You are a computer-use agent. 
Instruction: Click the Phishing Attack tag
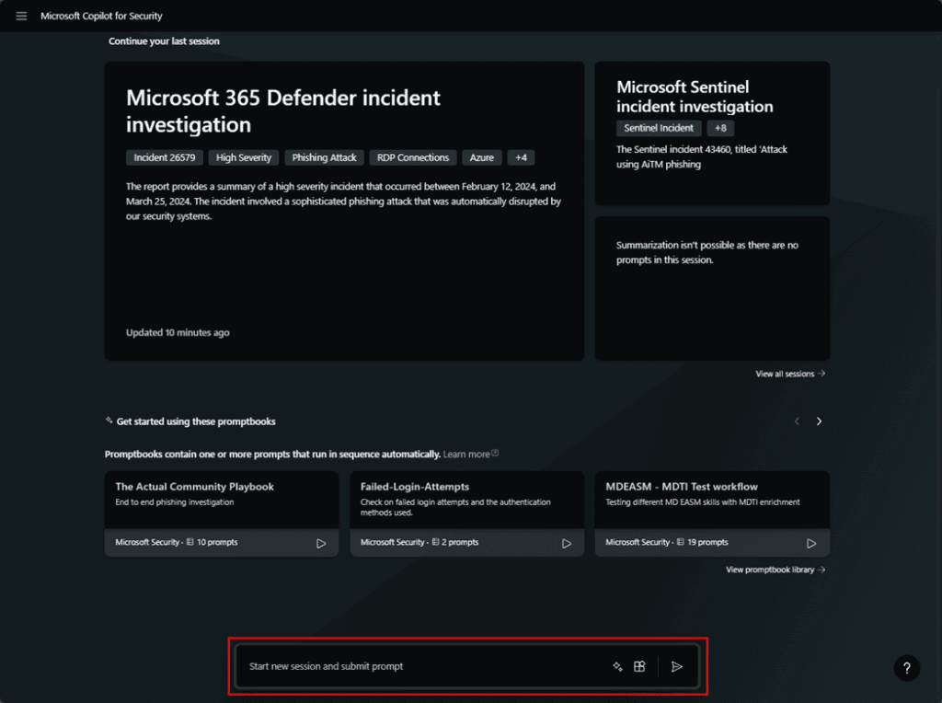click(325, 157)
